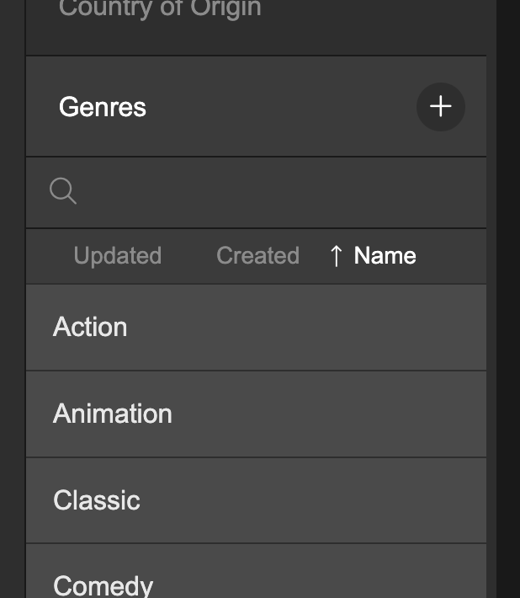Click the empty Genres header bar left of plus
The height and width of the screenshot is (598, 520).
[x=278, y=107]
